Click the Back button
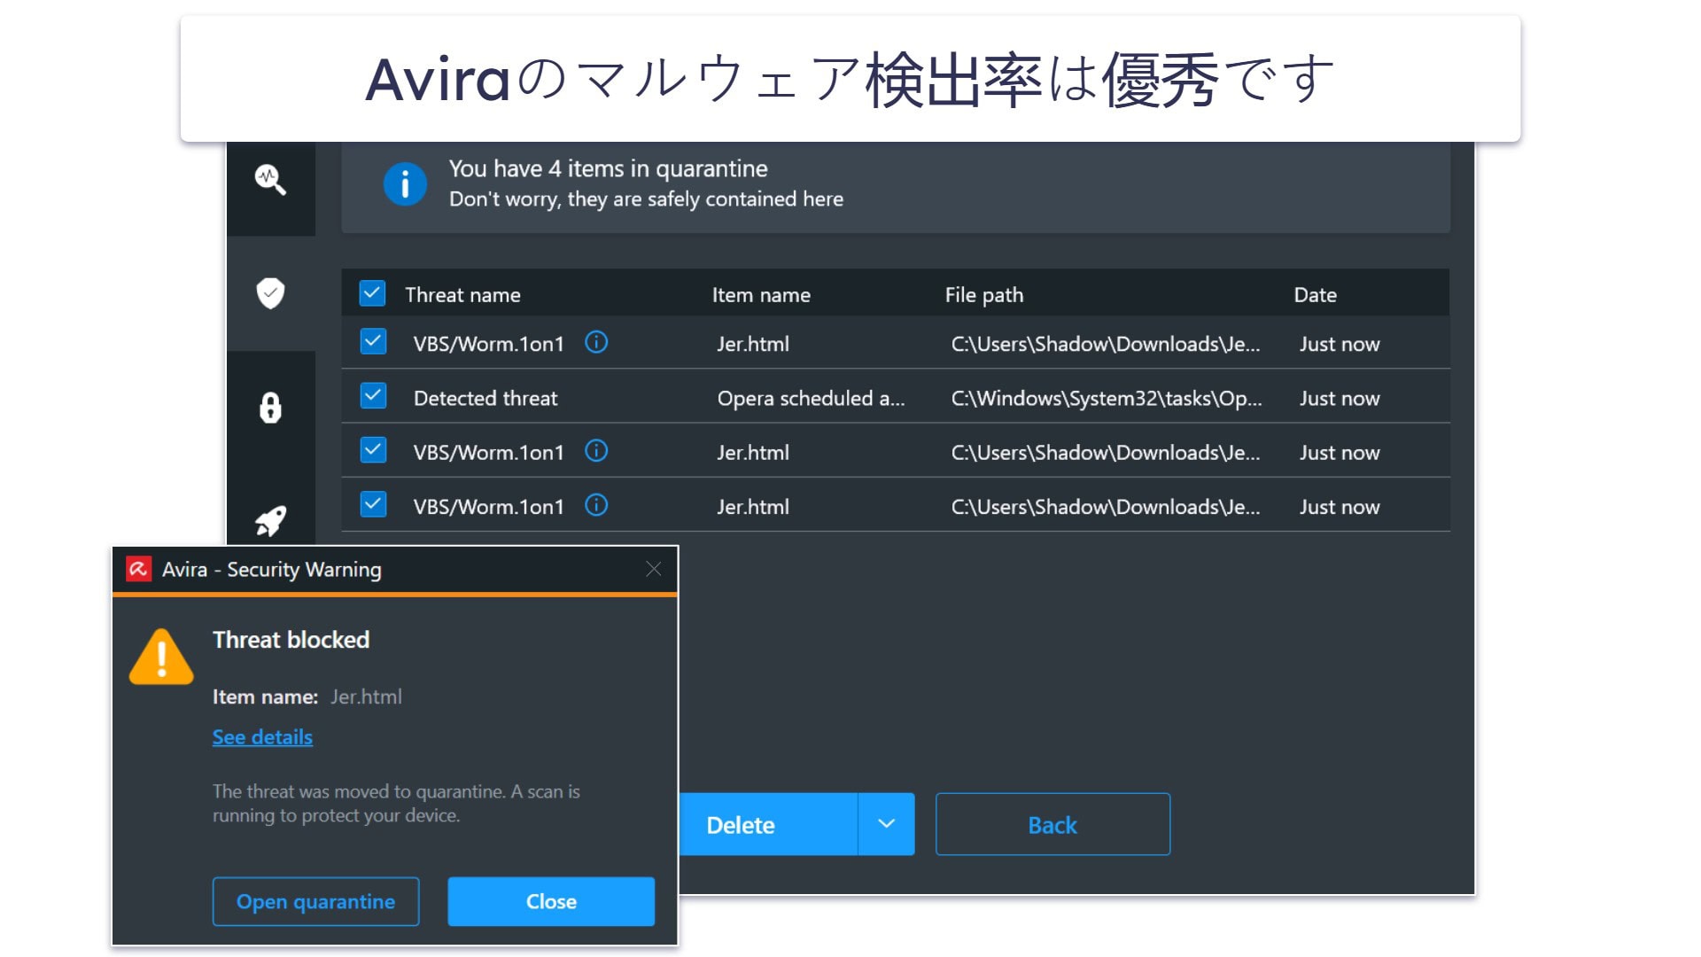This screenshot has height=957, width=1701. click(x=1052, y=824)
